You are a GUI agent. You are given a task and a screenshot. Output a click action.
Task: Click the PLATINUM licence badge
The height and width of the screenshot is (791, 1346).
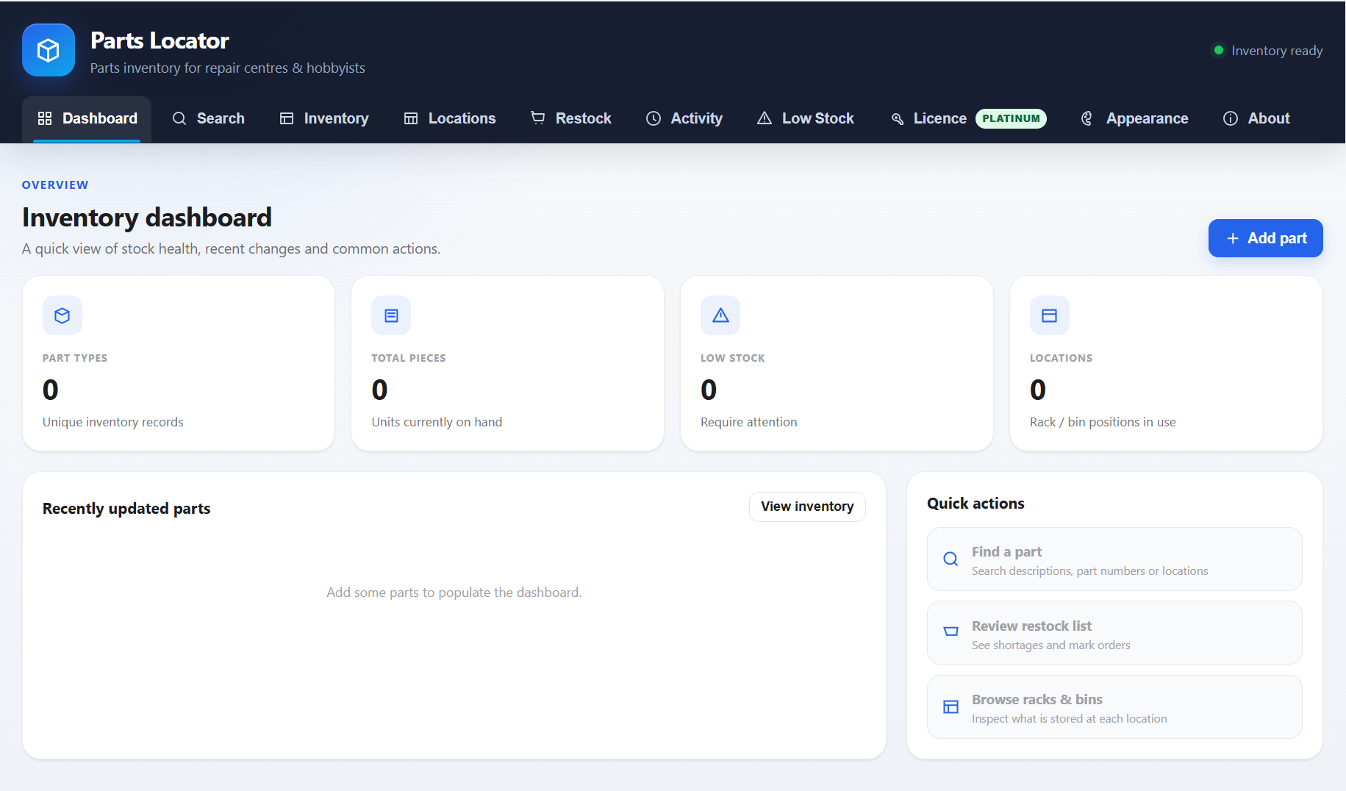point(1011,118)
